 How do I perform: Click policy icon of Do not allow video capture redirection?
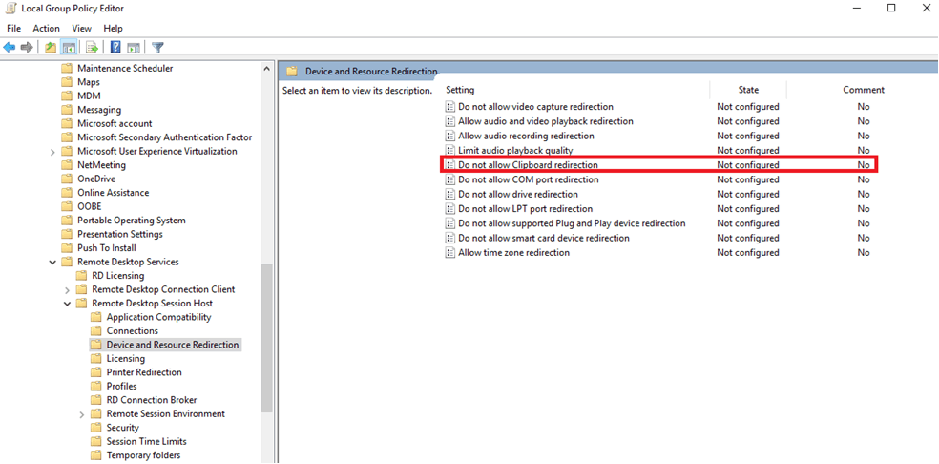click(450, 107)
